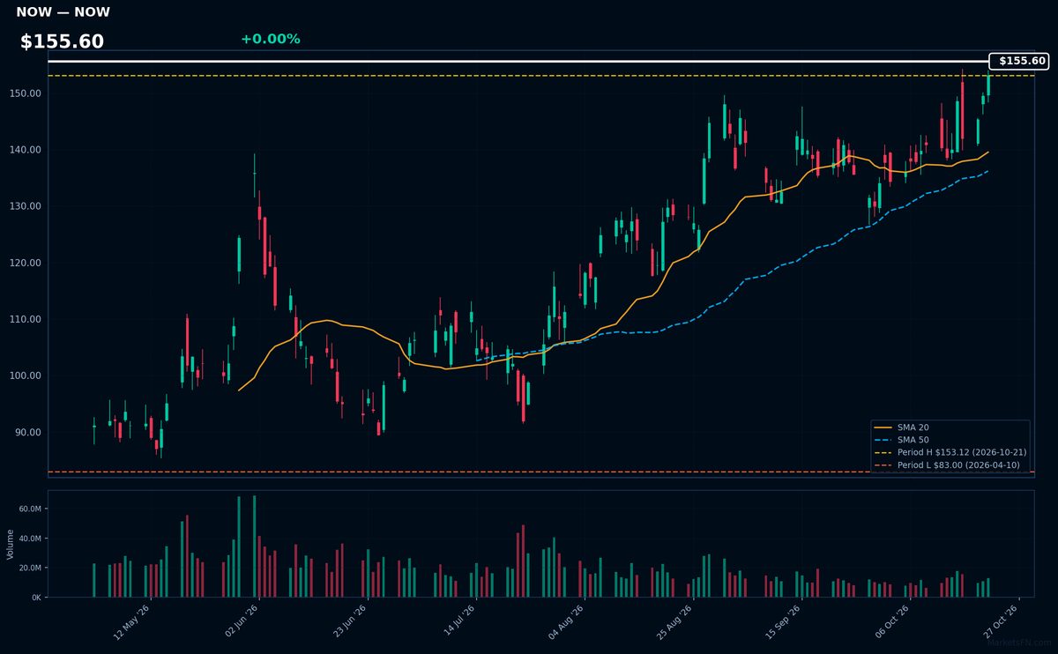
Task: Click the 90.00 price axis label
Action: [x=29, y=432]
